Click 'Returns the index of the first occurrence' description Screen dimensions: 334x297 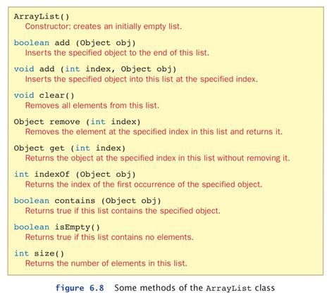click(x=144, y=184)
